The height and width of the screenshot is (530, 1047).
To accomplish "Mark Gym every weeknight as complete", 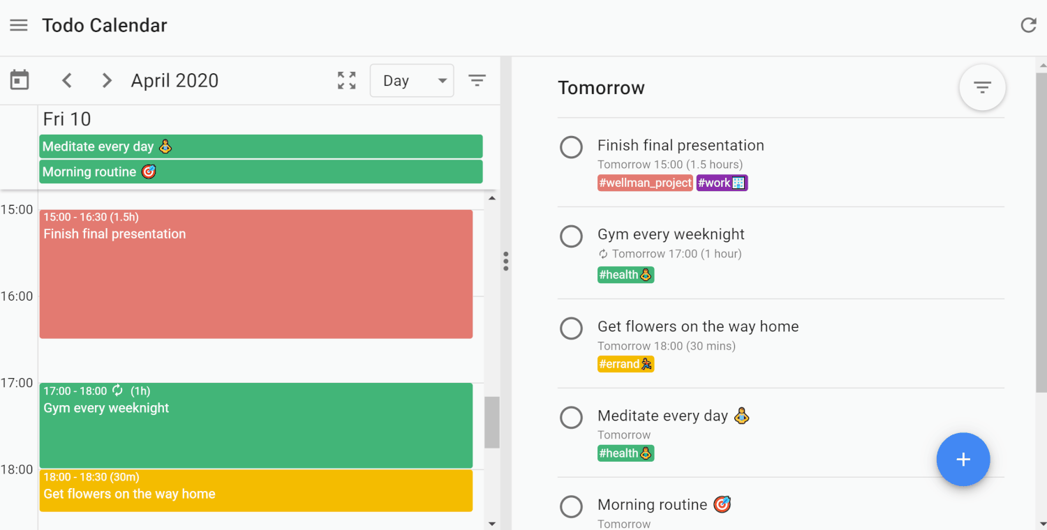I will coord(571,236).
